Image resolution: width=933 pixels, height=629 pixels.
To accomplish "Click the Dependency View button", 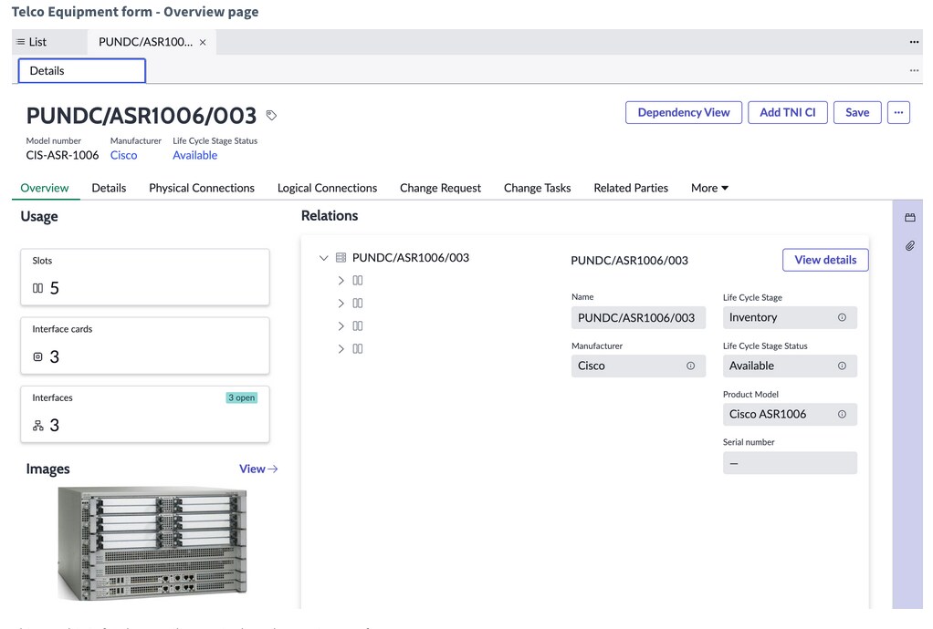I will pos(683,112).
